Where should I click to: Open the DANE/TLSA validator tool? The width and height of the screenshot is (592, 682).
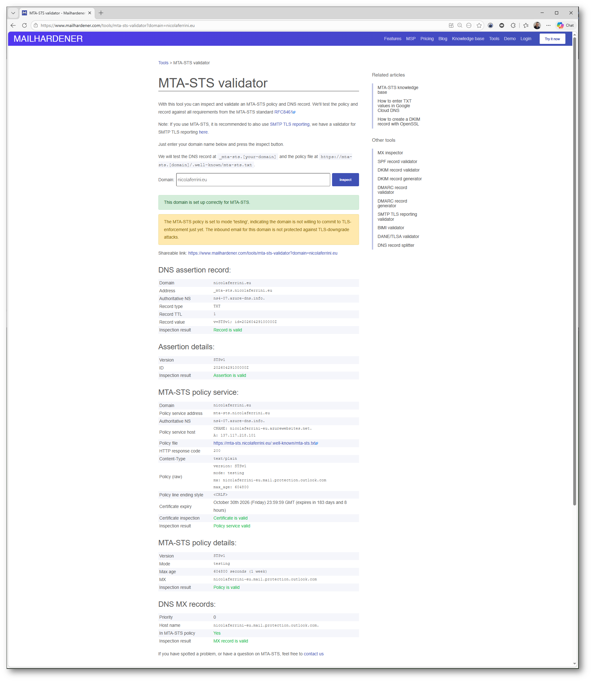point(398,237)
